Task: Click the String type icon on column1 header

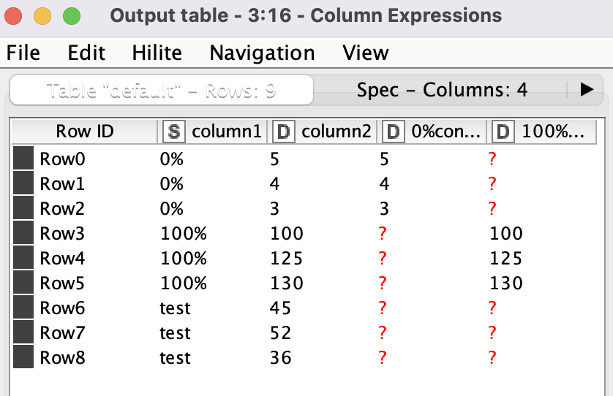Action: tap(173, 132)
